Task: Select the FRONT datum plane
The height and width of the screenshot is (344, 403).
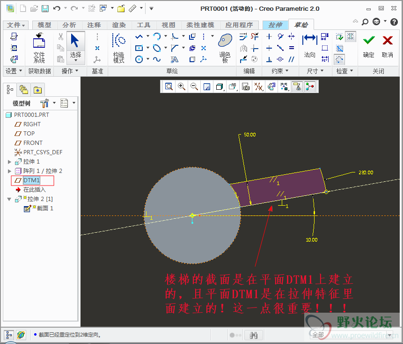Action: coord(33,143)
